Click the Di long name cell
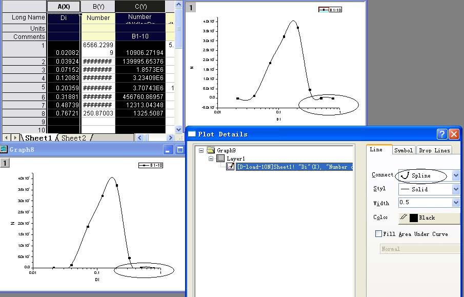Screen dimensions: 464x297 (x=64, y=18)
